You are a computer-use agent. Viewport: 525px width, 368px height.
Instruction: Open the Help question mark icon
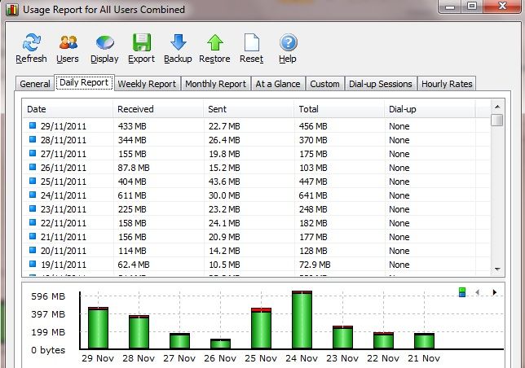pyautogui.click(x=287, y=43)
